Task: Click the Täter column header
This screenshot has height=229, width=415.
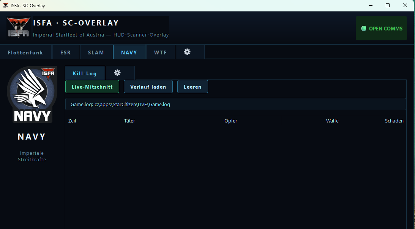Action: tap(130, 121)
